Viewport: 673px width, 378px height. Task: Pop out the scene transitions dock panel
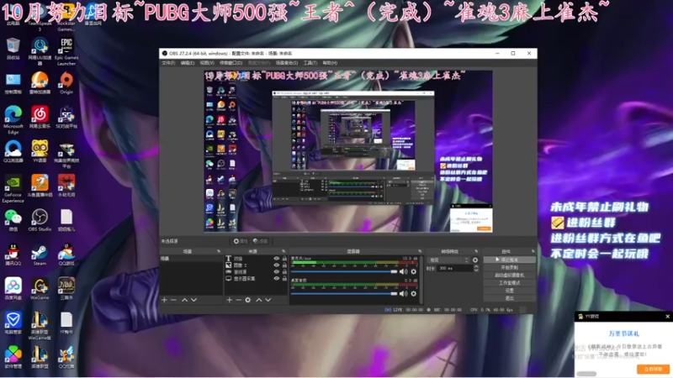click(x=476, y=251)
